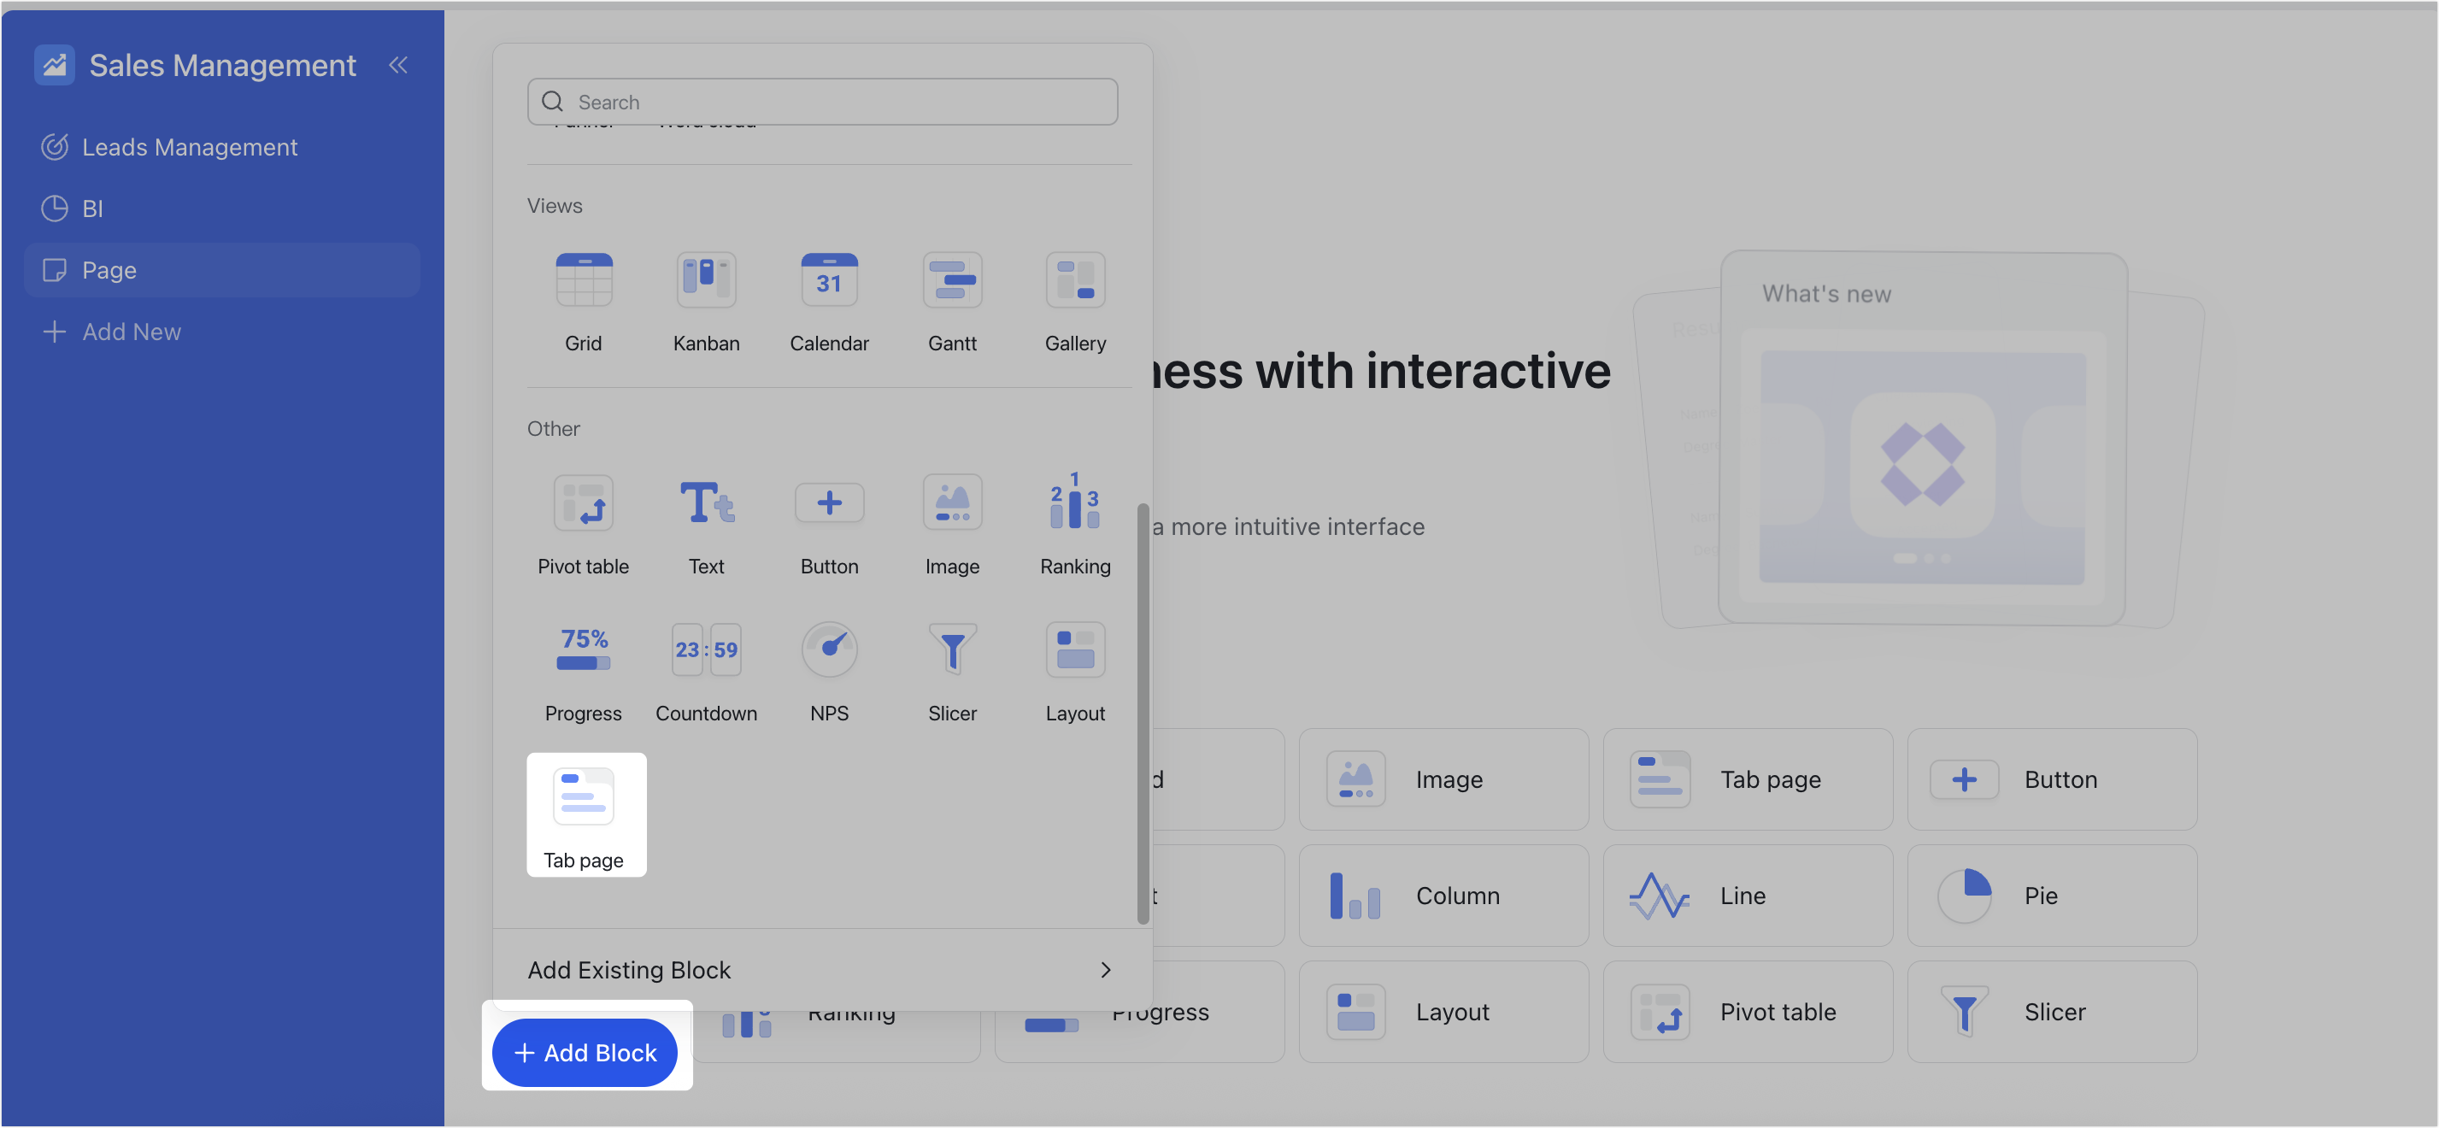Insert a Button block

pos(830,524)
